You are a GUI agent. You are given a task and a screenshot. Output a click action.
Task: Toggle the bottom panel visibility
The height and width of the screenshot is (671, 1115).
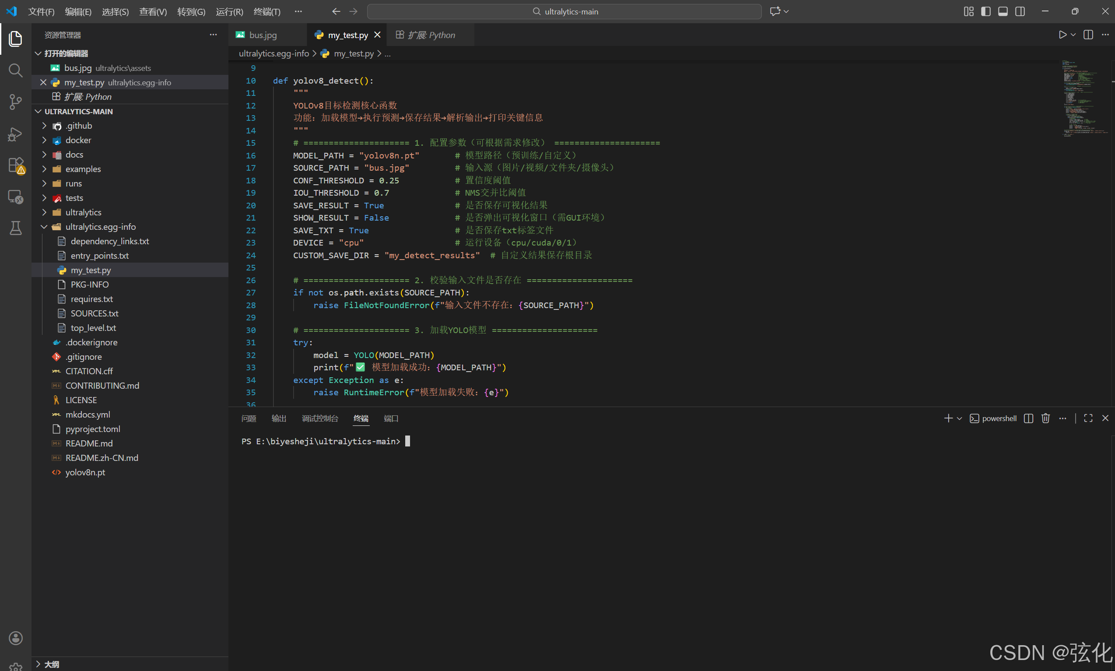click(1003, 11)
